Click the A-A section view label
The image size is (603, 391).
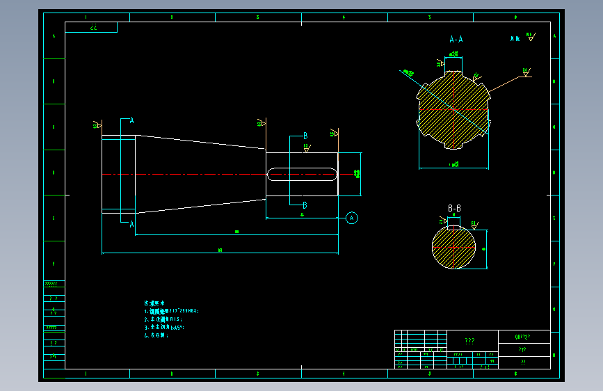point(456,39)
